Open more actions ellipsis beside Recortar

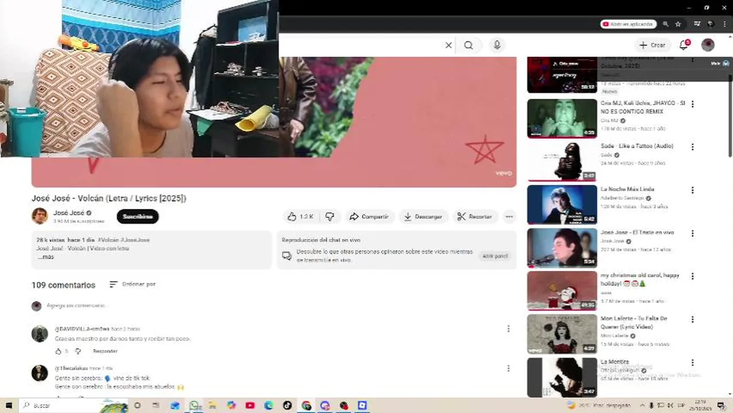509,216
